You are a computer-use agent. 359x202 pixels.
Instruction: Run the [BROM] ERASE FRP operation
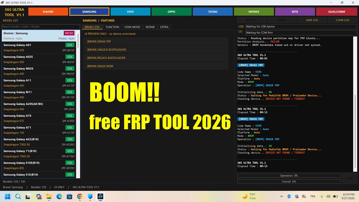tap(156, 42)
